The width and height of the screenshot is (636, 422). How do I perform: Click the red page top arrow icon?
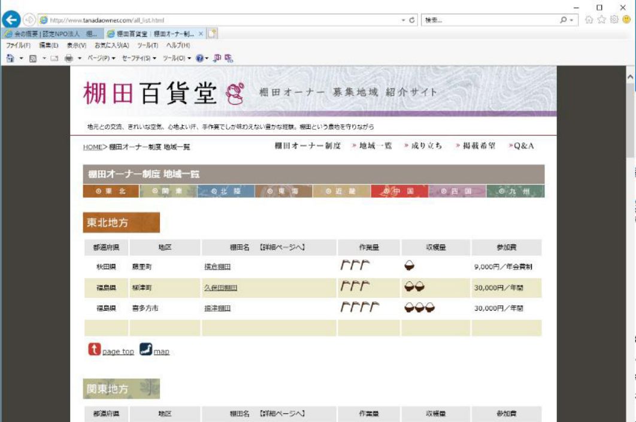[94, 349]
